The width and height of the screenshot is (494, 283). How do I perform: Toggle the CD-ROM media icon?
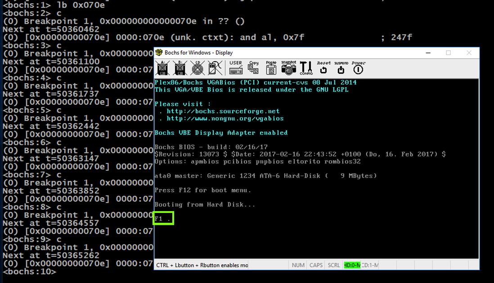(198, 68)
